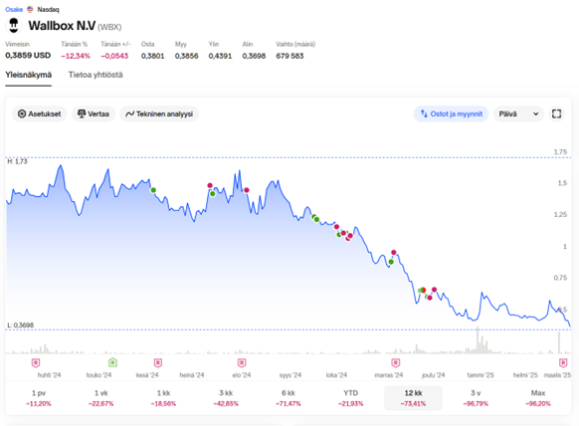Select the 3 v time range
Image resolution: width=579 pixels, height=426 pixels.
pyautogui.click(x=476, y=398)
